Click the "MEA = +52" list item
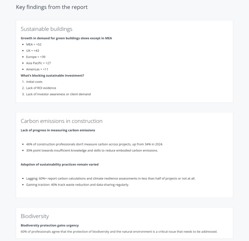Screen dimensions: 249x241 (x=34, y=44)
